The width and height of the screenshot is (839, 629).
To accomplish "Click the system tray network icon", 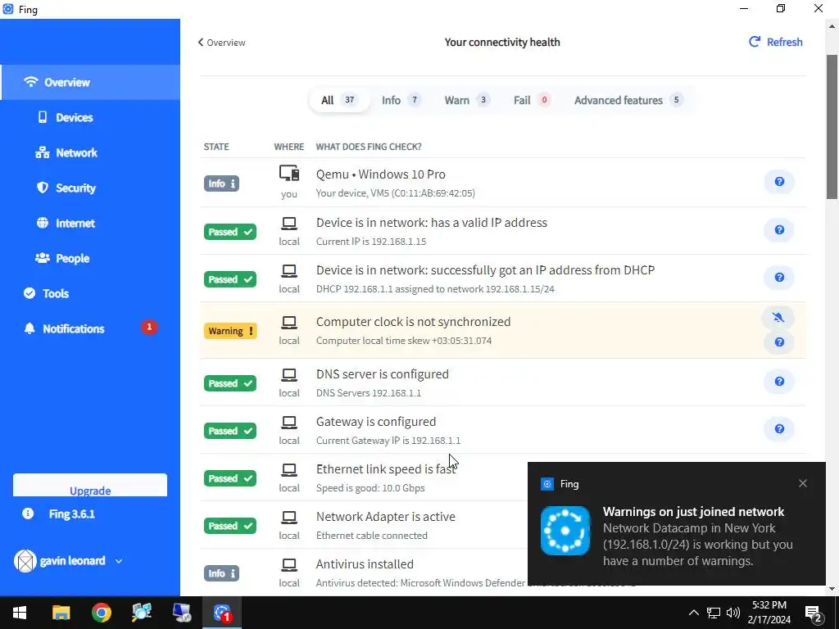I will (x=714, y=613).
